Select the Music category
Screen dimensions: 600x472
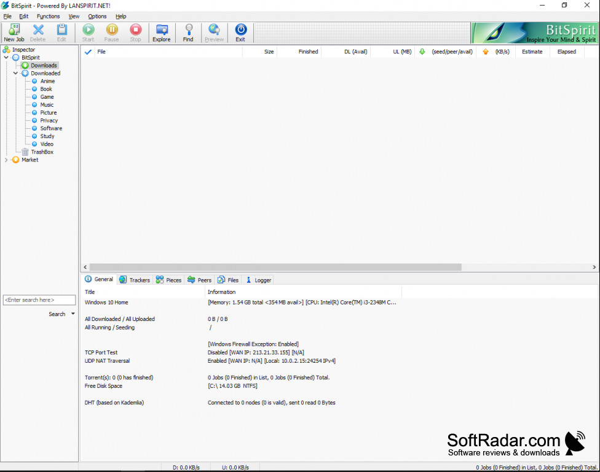pyautogui.click(x=47, y=105)
